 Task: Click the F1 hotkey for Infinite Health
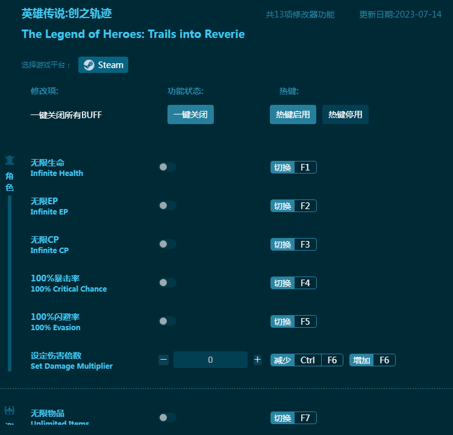tap(293, 167)
